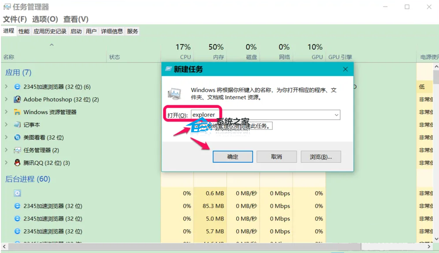Close the 新建任务 dialog

[346, 69]
